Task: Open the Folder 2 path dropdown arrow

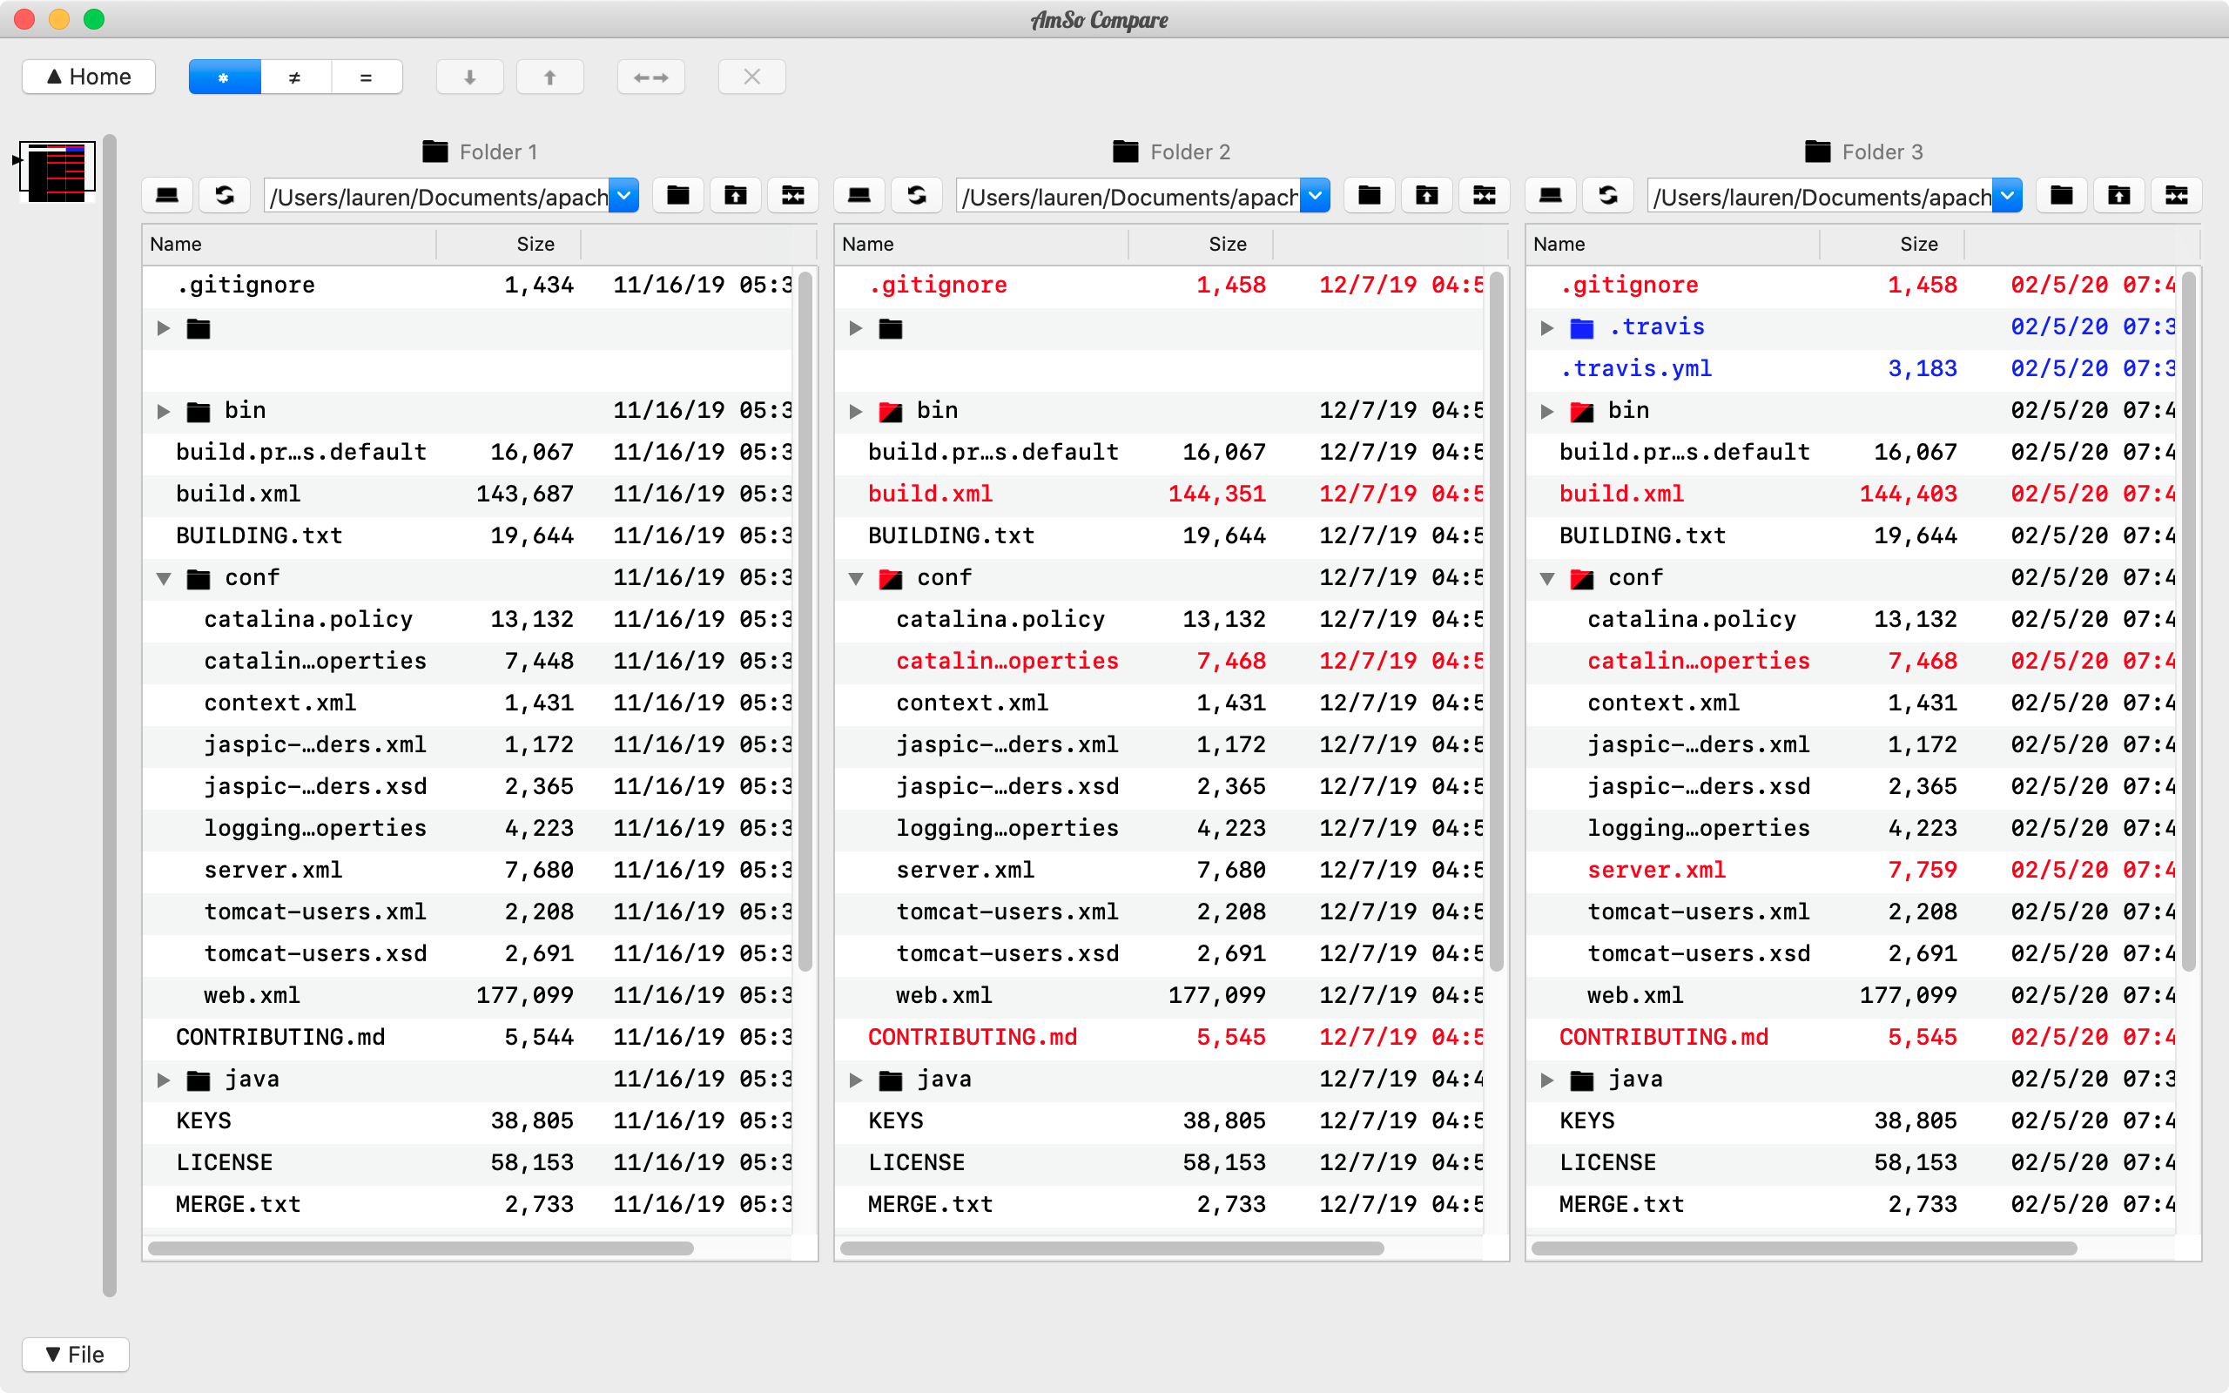Action: (1316, 195)
